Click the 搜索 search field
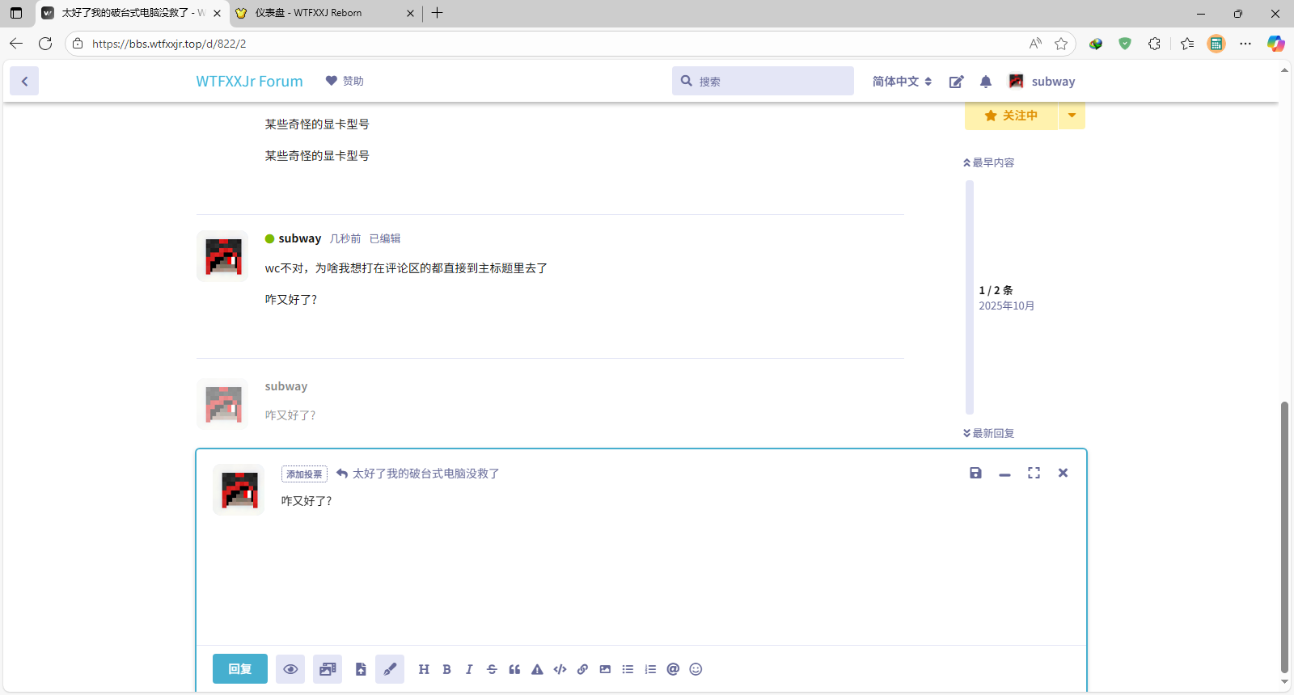Viewport: 1294px width, 695px height. point(768,82)
